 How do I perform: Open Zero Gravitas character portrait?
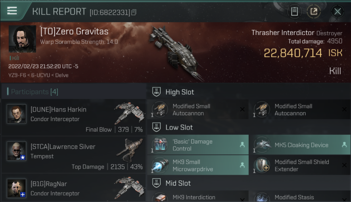(22, 39)
